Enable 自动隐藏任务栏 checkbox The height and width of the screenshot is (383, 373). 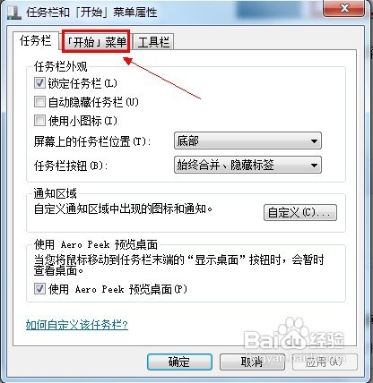coord(39,102)
